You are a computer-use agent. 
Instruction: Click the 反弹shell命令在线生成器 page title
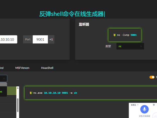(72, 14)
